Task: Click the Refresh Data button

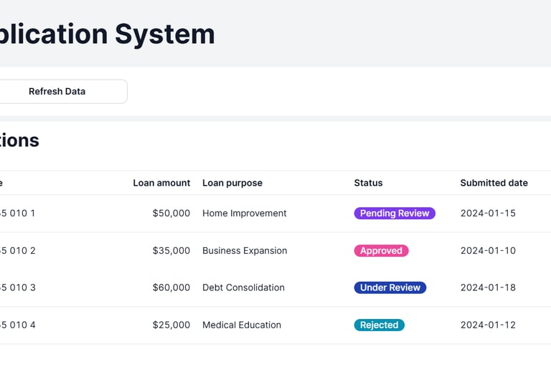Action: pyautogui.click(x=57, y=92)
